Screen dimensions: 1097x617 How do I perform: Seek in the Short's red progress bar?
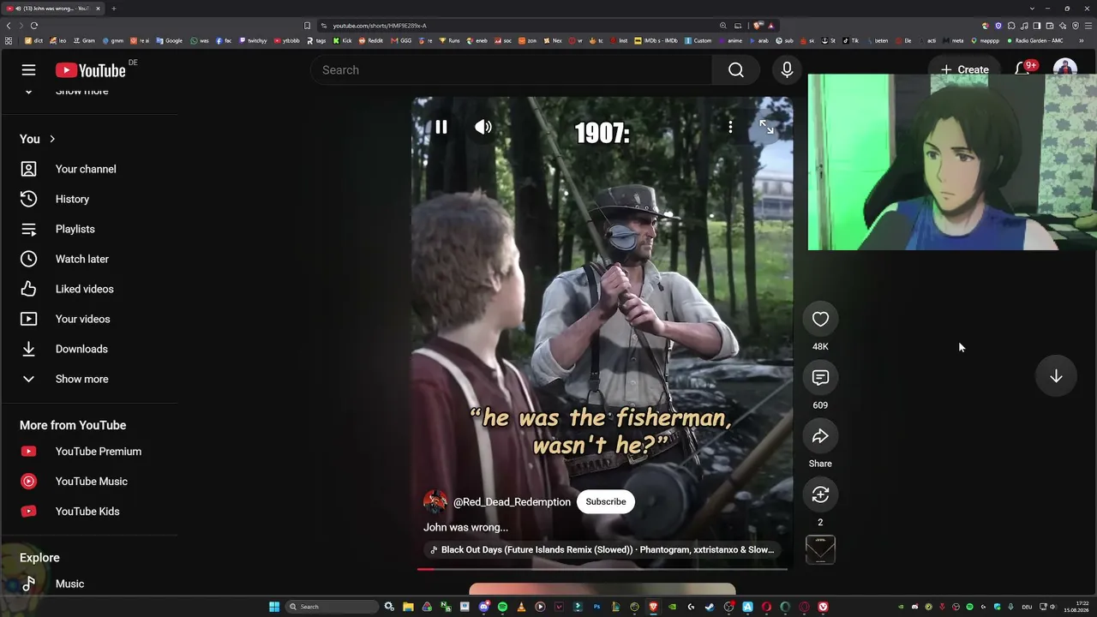point(602,568)
